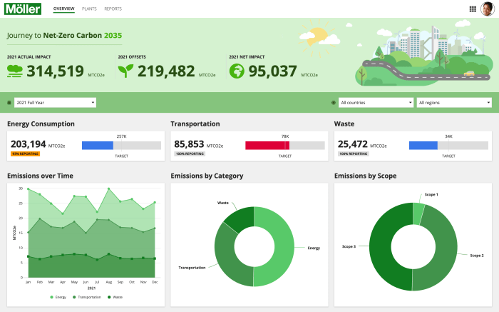Viewport: 499px width, 312px height.
Task: Click the orange 83% reporting badge
Action: pyautogui.click(x=25, y=154)
